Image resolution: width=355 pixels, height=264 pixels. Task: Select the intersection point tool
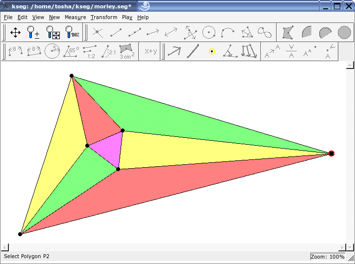click(x=98, y=33)
